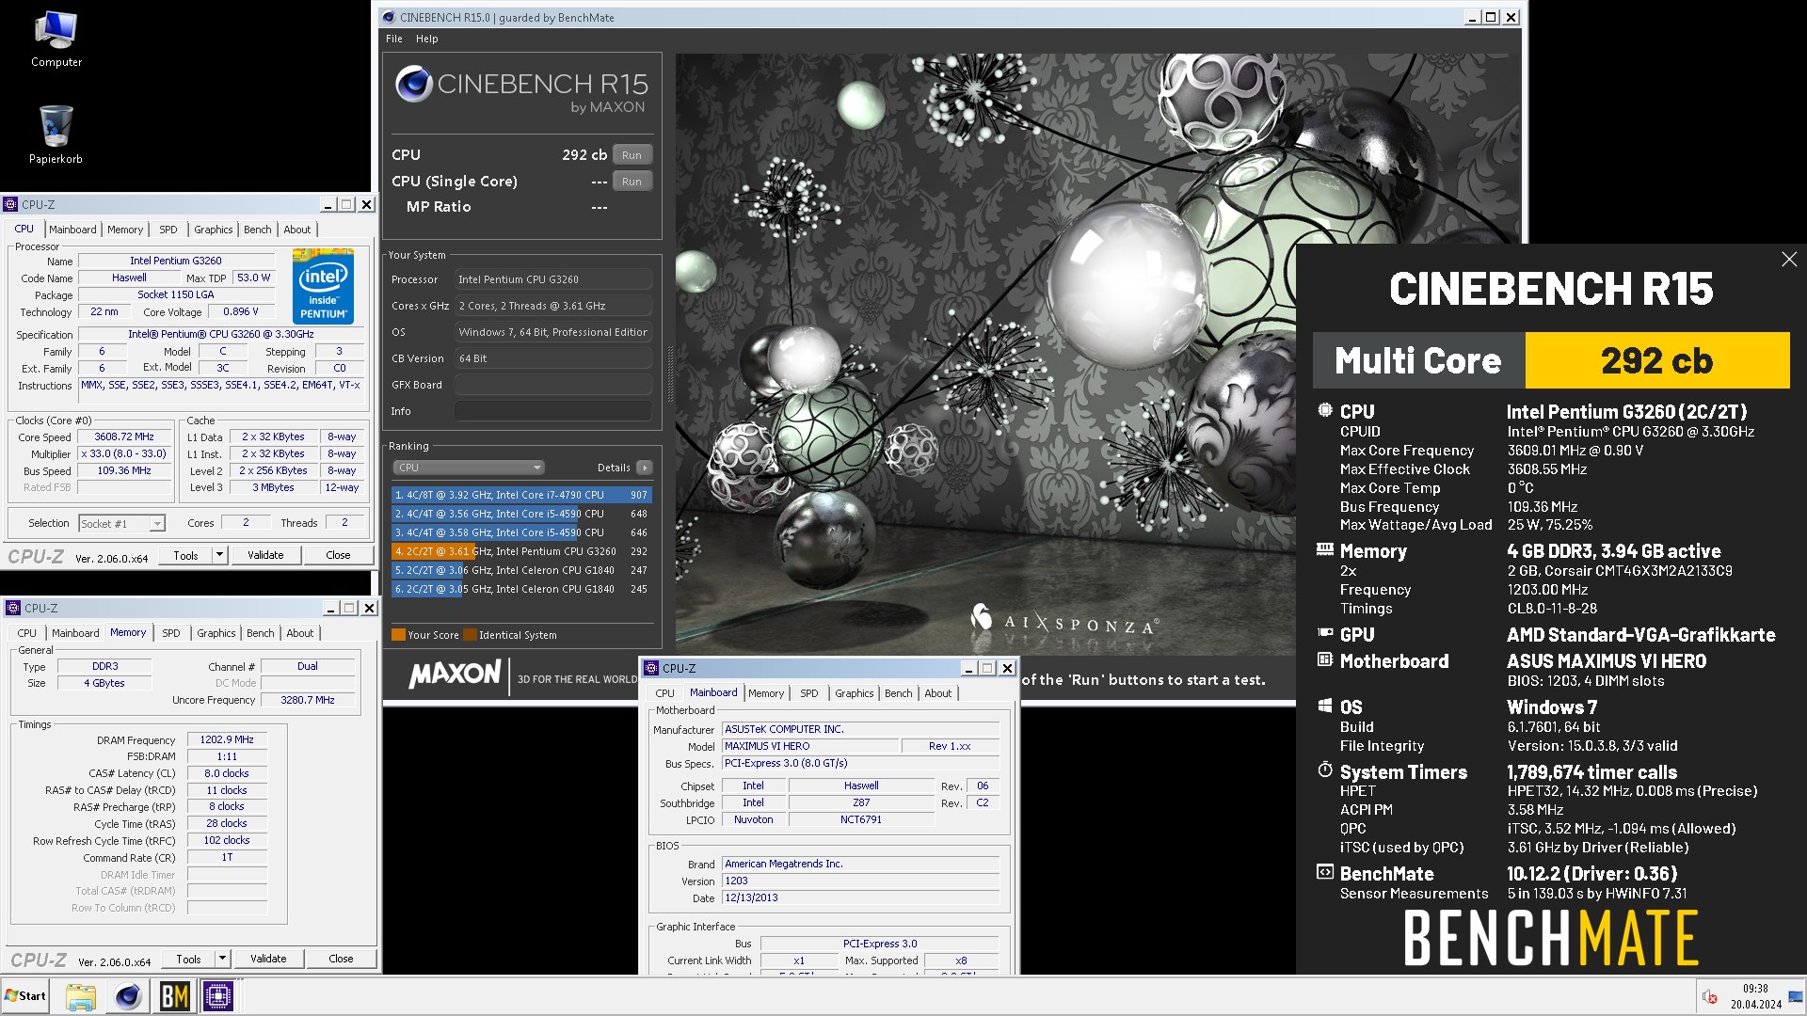Click the ranking Details arrow button
Image resolution: width=1807 pixels, height=1016 pixels.
coord(645,468)
